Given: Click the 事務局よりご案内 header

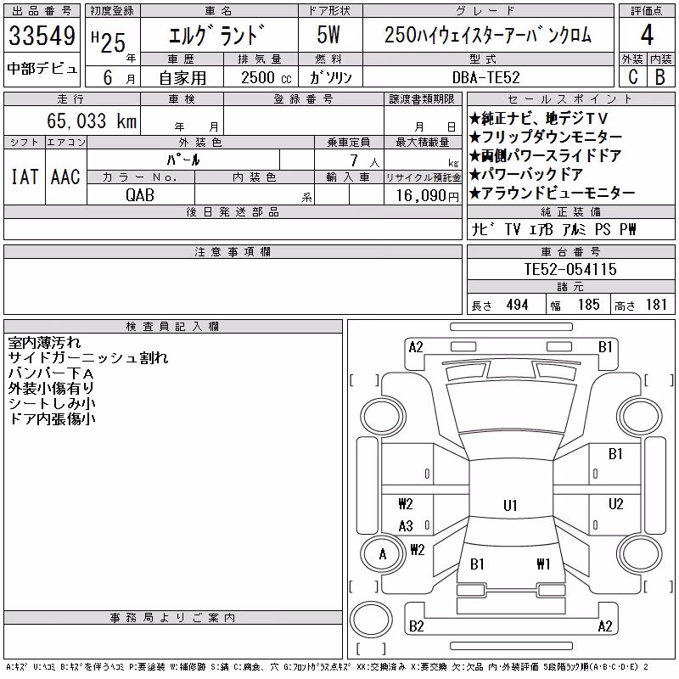Looking at the screenshot, I should [x=173, y=618].
